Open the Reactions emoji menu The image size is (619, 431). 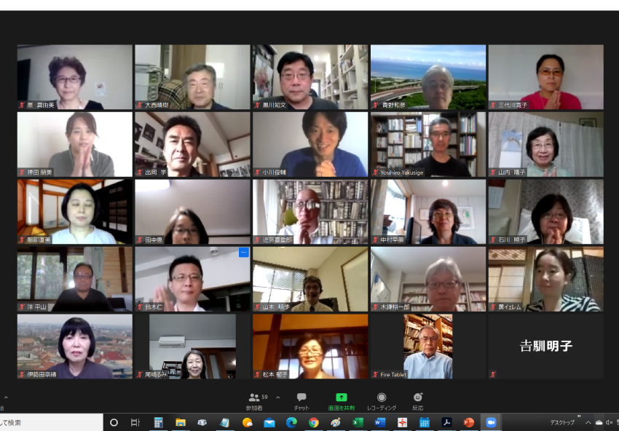point(418,398)
